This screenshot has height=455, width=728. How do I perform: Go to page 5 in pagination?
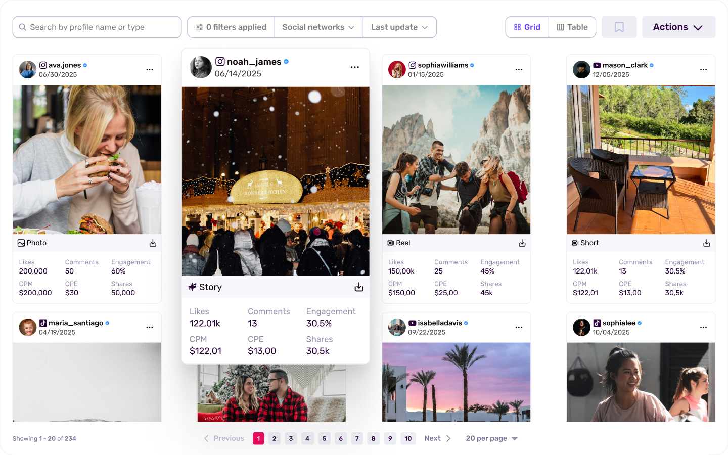pos(324,438)
